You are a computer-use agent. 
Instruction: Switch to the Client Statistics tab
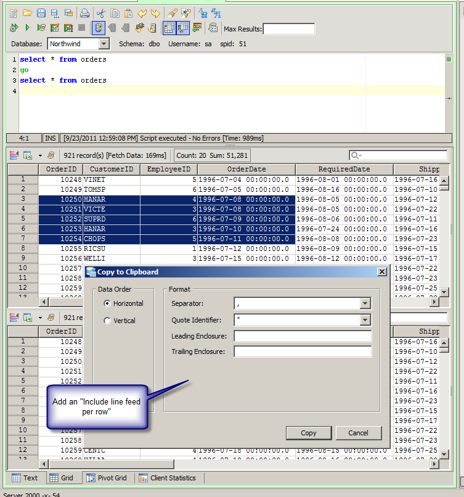[x=168, y=478]
